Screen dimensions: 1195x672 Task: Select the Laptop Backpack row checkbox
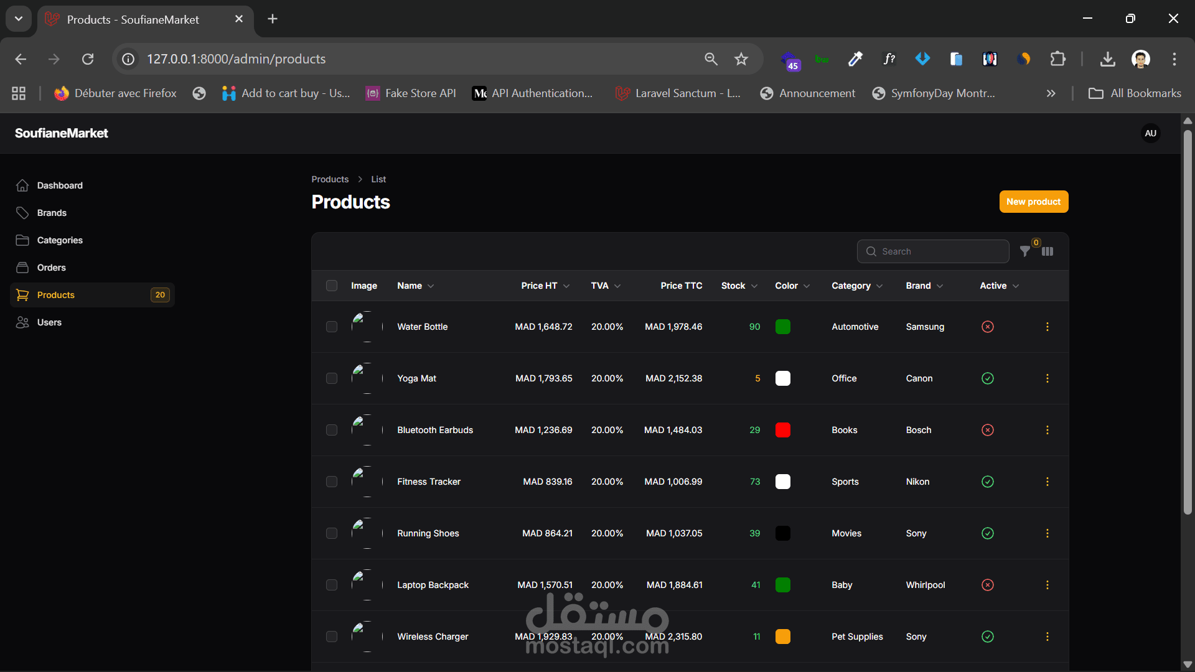click(332, 585)
